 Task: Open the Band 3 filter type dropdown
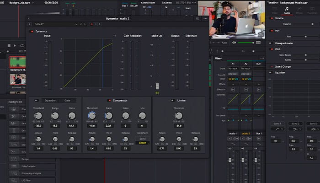pos(313,129)
